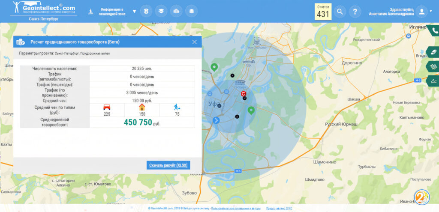Open the chart graph tab on right edge
This screenshot has width=439, height=212.
[433, 81]
